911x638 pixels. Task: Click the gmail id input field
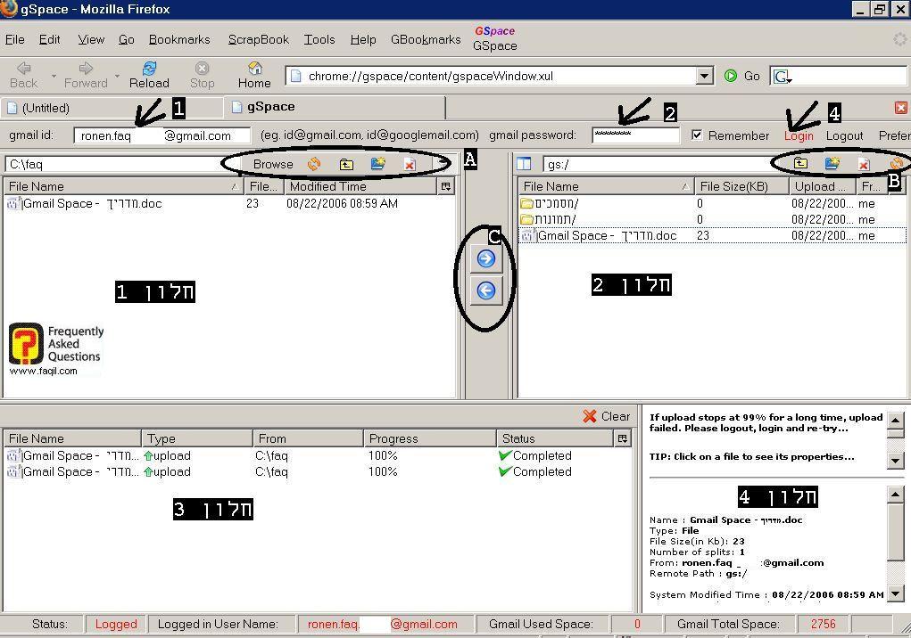pyautogui.click(x=162, y=135)
